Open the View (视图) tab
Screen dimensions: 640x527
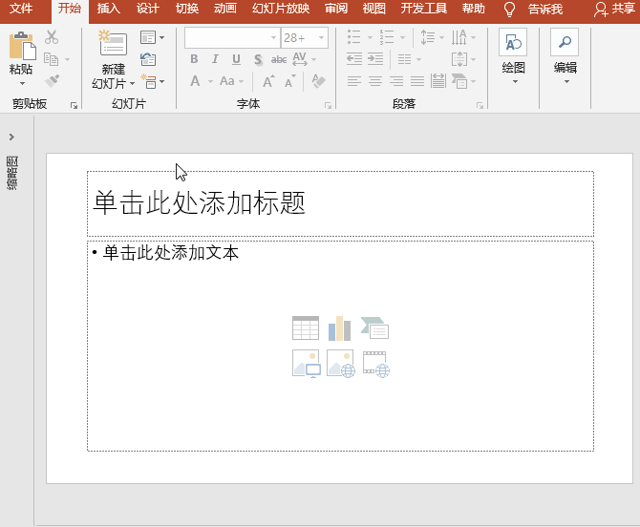373,9
